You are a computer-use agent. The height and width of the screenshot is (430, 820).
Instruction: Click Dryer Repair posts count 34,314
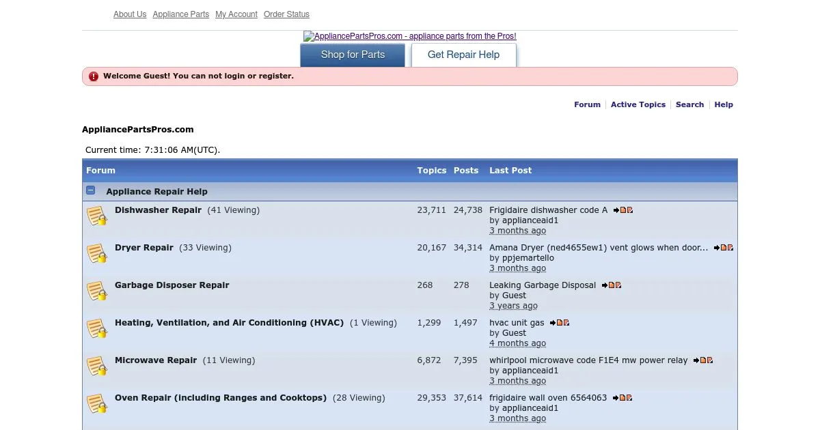[x=468, y=248]
